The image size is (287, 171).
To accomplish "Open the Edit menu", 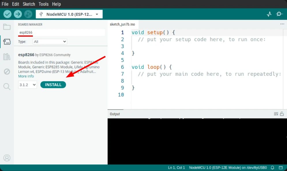I will pos(16,4).
